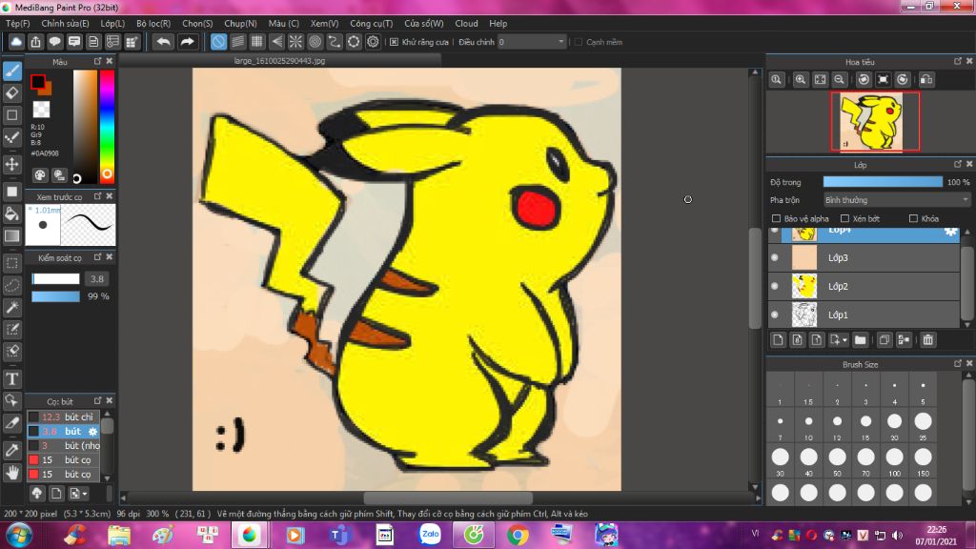Hide the Lớp3 layer
Screen dimensions: 976x549
[x=775, y=257]
